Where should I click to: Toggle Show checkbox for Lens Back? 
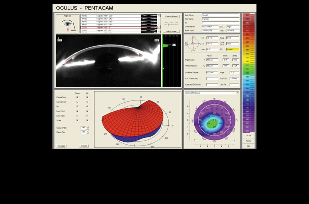77,116
